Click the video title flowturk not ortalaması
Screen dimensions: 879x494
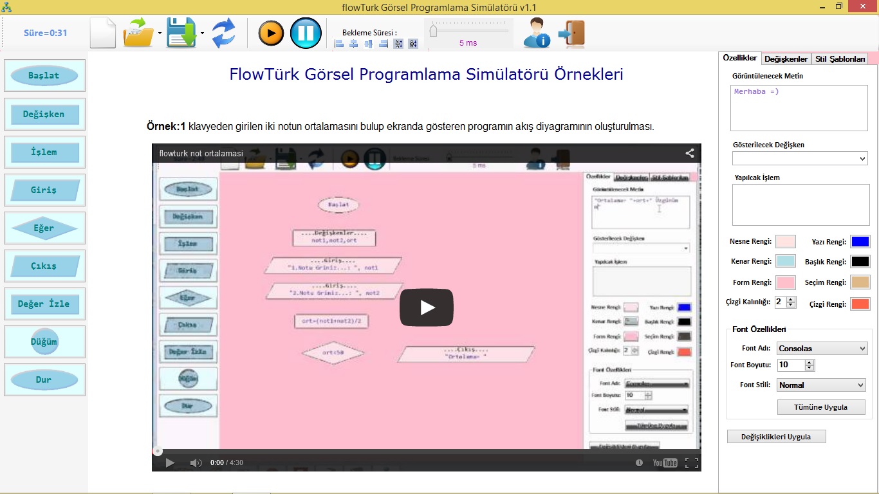[x=201, y=154]
